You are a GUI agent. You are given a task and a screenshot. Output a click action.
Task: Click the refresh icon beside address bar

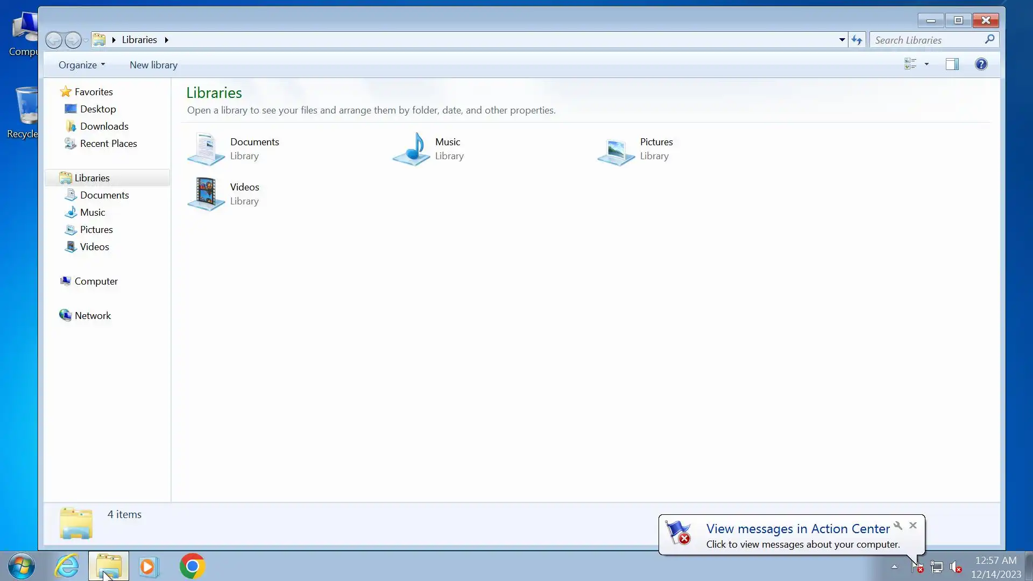pos(857,40)
